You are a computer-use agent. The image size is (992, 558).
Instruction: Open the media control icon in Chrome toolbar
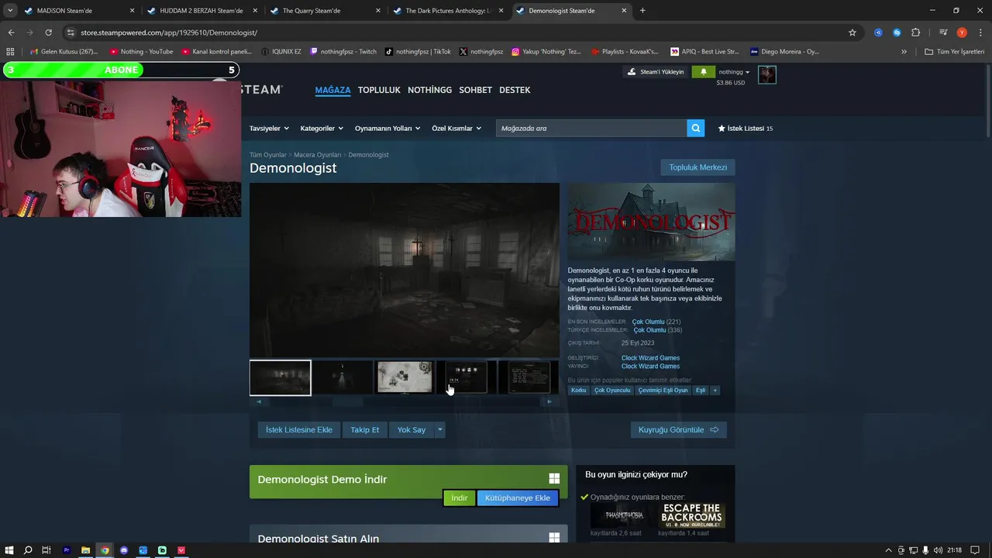(943, 33)
